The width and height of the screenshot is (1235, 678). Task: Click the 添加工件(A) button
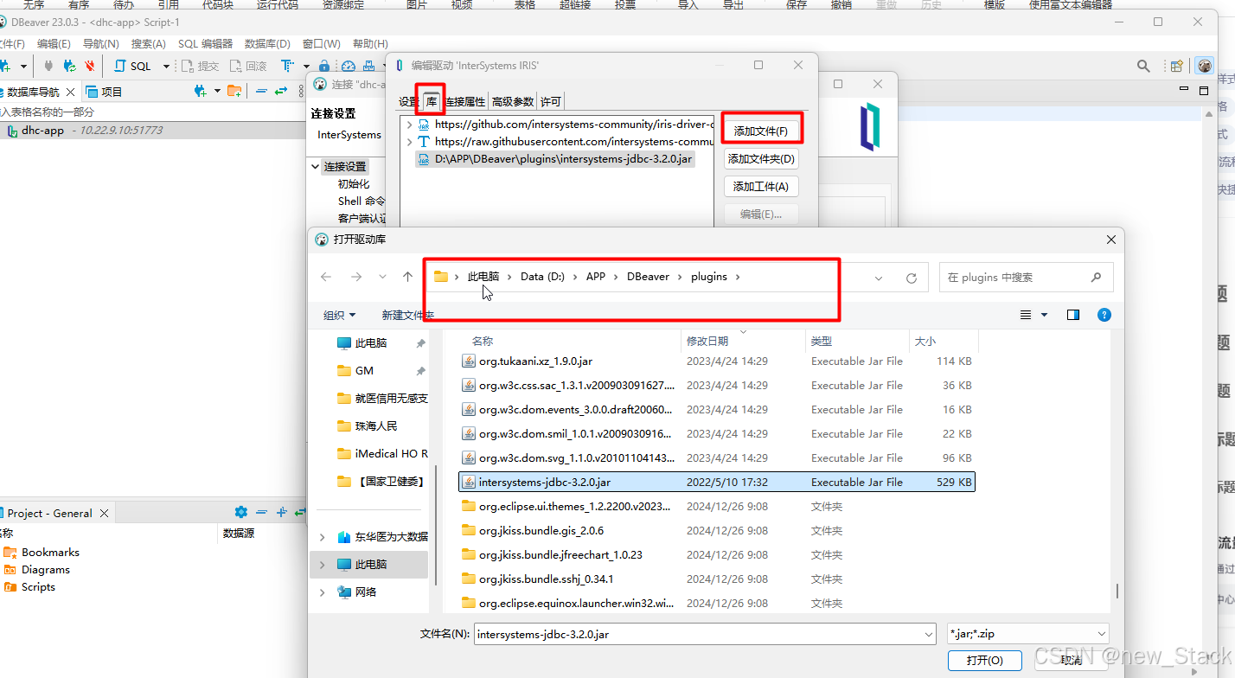[x=761, y=186]
